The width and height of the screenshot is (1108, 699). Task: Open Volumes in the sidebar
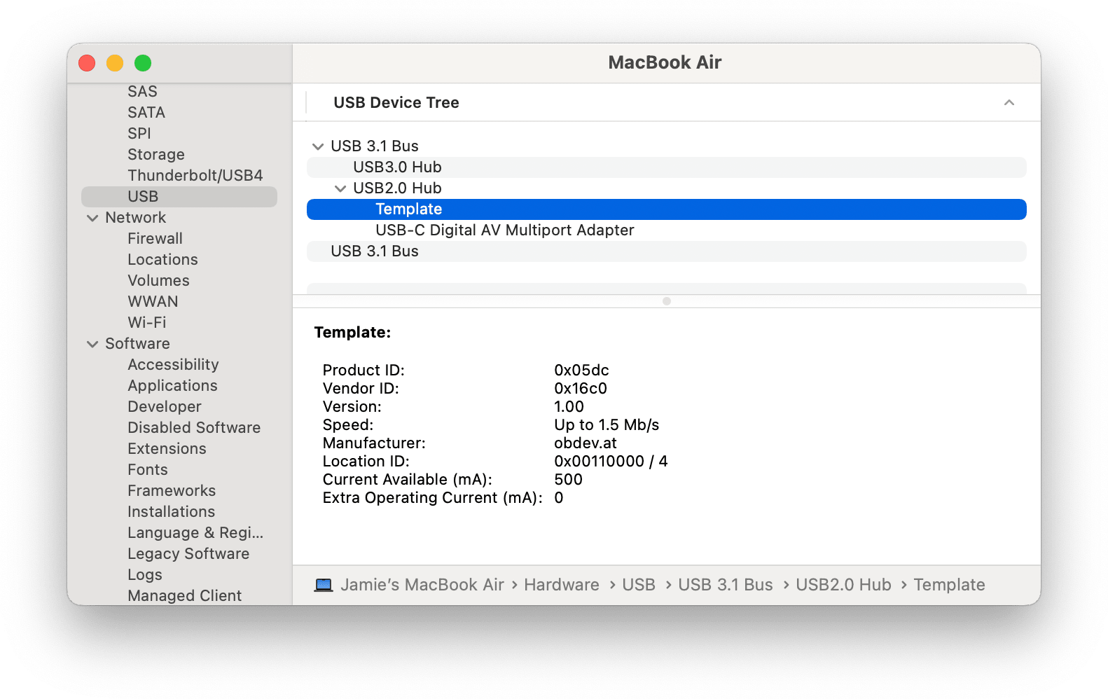158,281
